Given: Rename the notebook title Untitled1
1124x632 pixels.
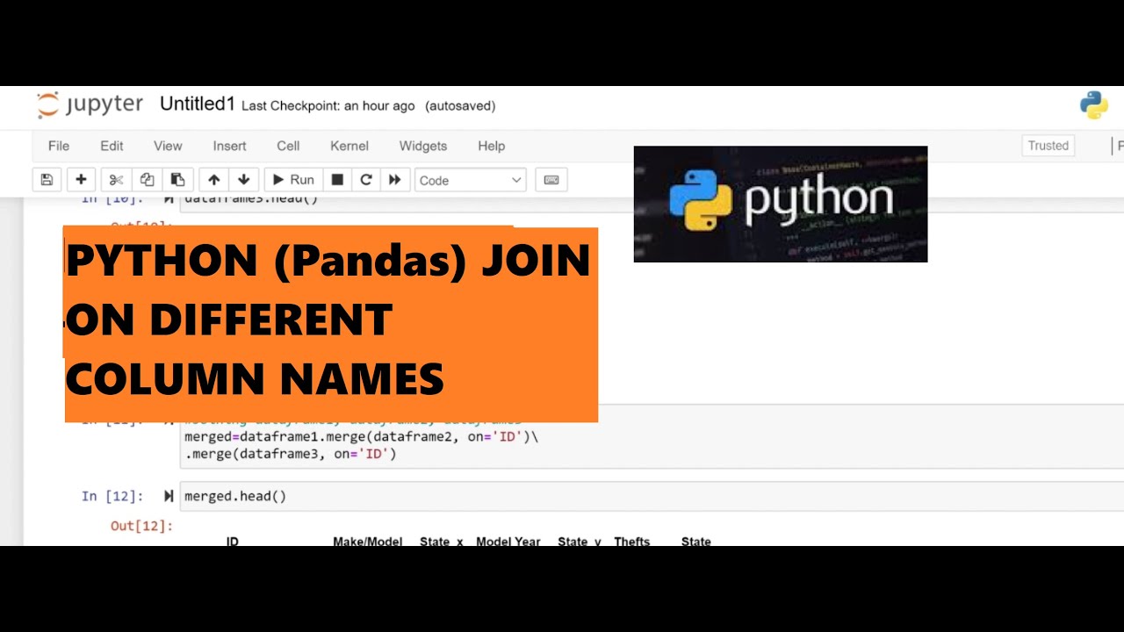Looking at the screenshot, I should coord(198,104).
